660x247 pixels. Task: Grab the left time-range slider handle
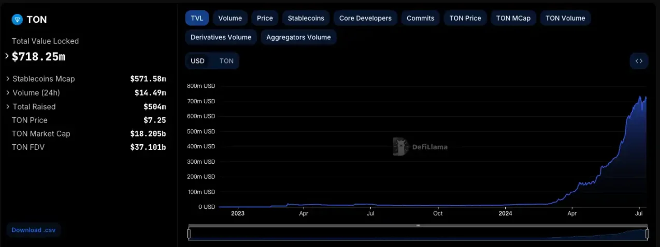click(x=189, y=234)
